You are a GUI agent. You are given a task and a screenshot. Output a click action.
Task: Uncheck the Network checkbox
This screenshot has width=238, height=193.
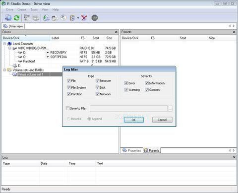click(x=97, y=94)
